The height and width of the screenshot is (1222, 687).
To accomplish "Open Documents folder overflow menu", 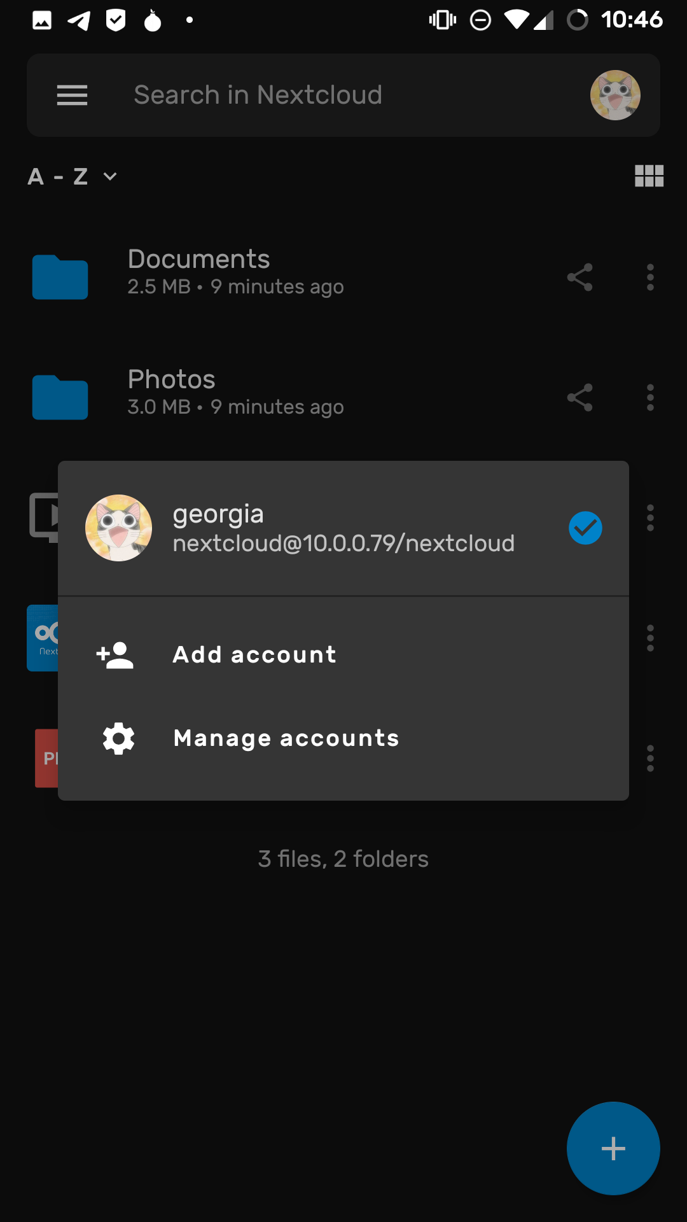I will click(650, 277).
